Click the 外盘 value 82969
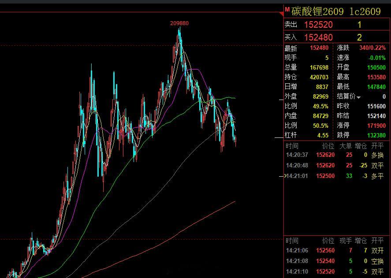 (x=320, y=96)
